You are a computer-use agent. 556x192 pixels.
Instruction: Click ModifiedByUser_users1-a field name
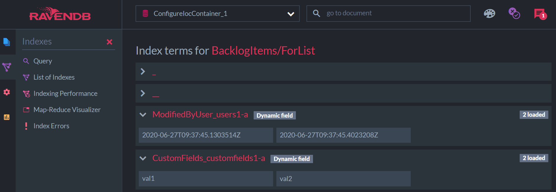coord(200,114)
